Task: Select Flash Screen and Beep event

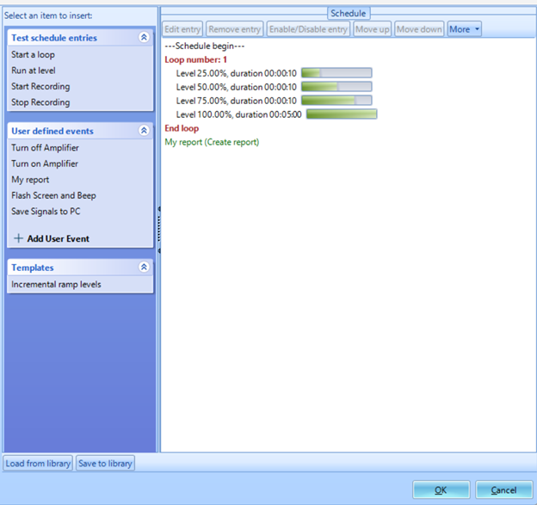Action: tap(53, 195)
